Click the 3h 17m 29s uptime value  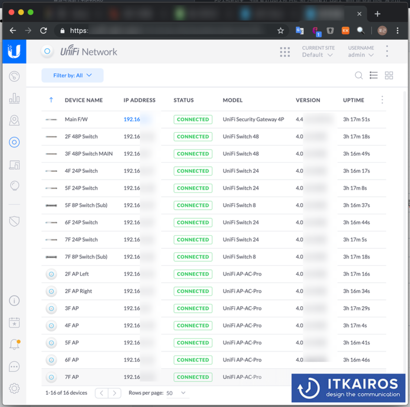click(x=356, y=308)
